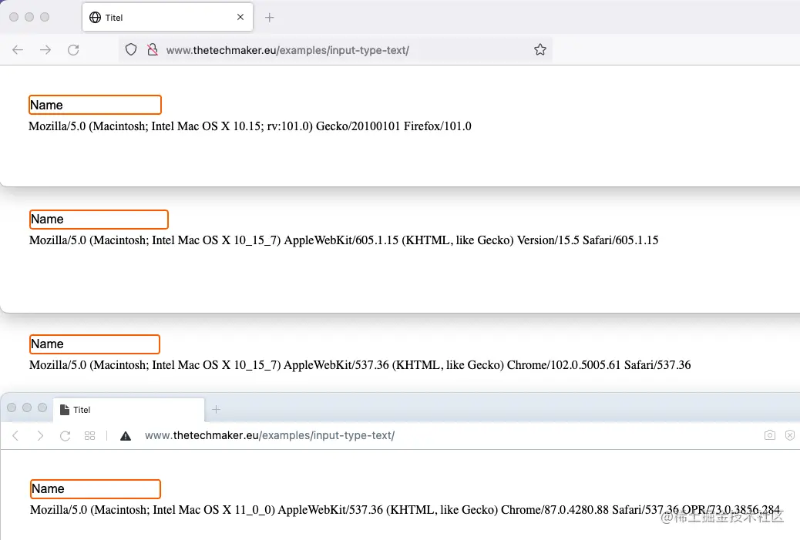Click the Opera ad blocker icon
Screen dimensions: 800x540
[x=790, y=435]
